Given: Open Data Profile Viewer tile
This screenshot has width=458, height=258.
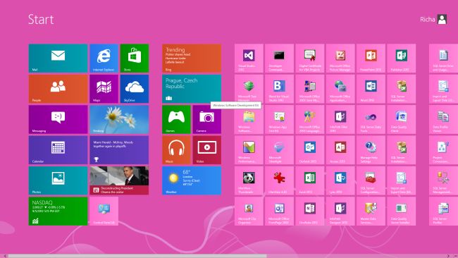Looking at the screenshot, I should (443, 119).
